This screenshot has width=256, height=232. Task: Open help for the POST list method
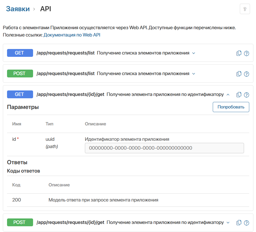[x=246, y=74]
